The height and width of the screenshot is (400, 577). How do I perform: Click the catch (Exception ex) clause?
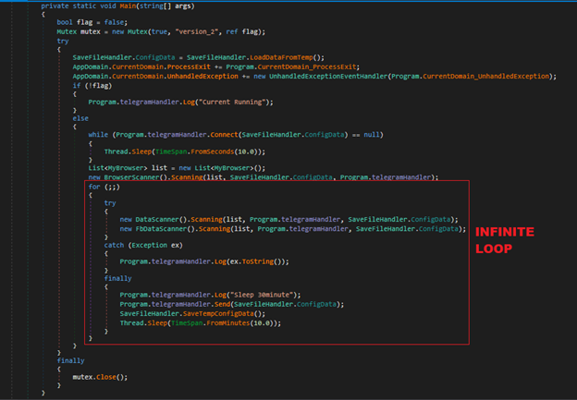pos(140,243)
